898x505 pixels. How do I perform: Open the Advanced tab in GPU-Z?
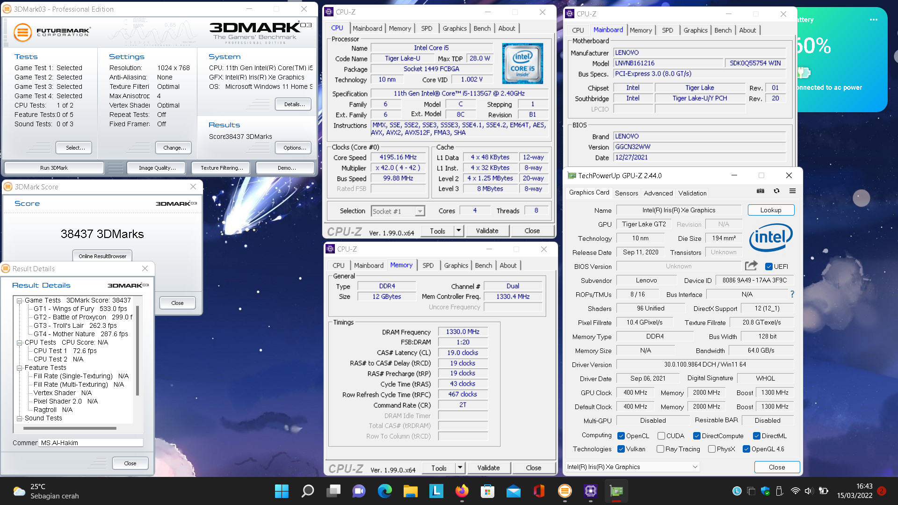pyautogui.click(x=658, y=193)
